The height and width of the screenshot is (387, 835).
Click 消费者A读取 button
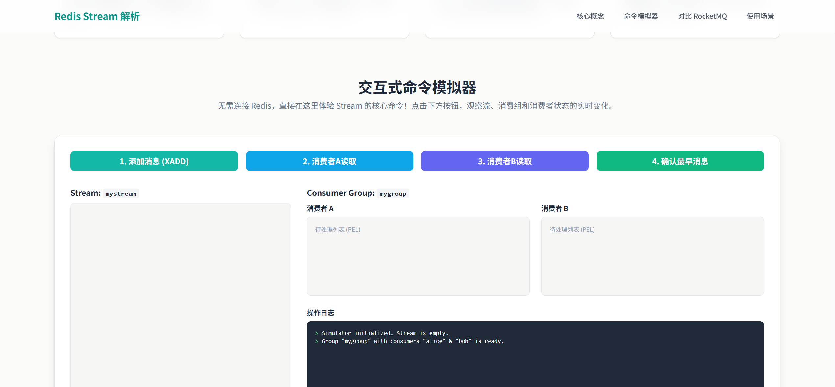(x=329, y=161)
